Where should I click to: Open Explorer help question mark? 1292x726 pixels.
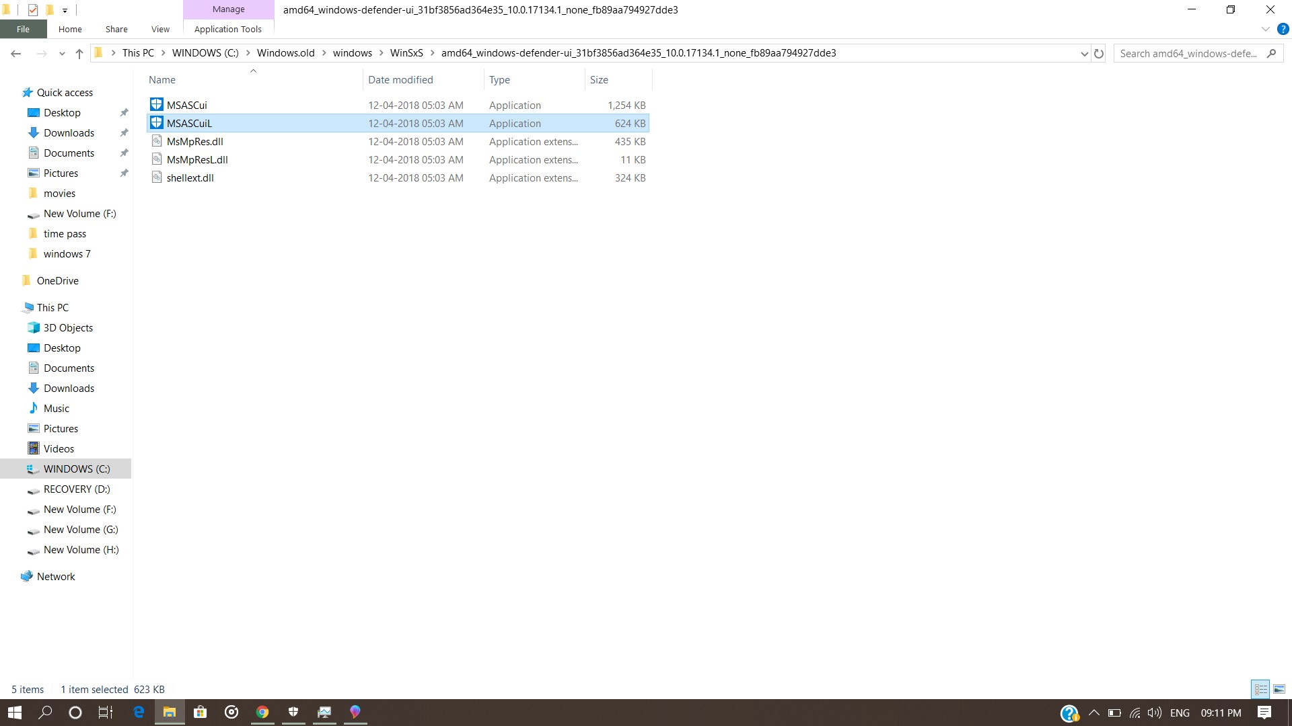click(1283, 29)
